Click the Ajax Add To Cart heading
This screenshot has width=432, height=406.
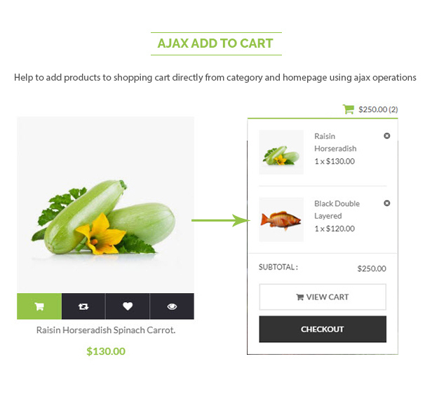click(215, 43)
